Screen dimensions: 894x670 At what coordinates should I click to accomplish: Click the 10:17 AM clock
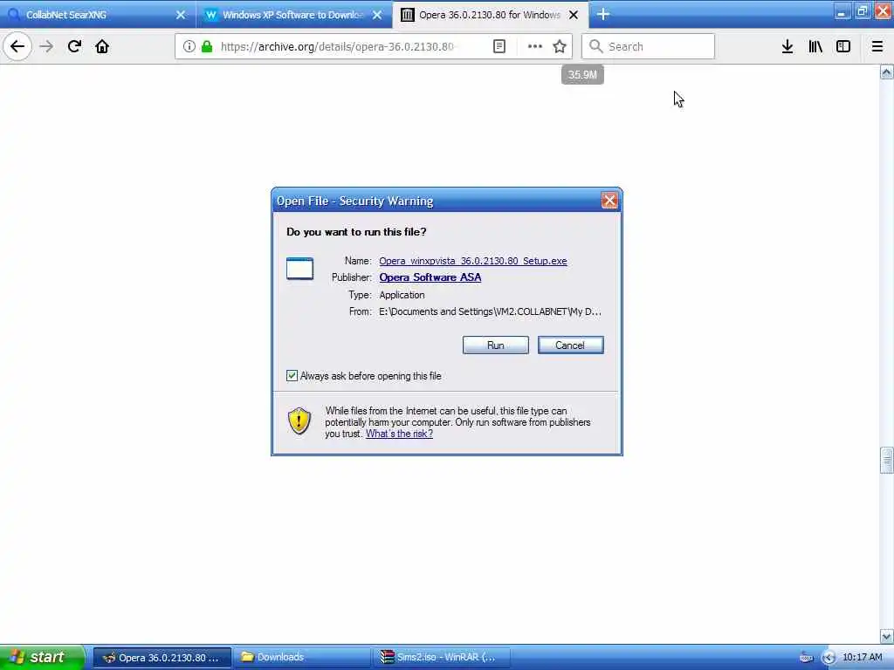(x=862, y=658)
